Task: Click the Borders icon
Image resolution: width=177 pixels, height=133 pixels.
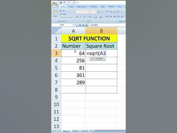Action: tap(90, 17)
